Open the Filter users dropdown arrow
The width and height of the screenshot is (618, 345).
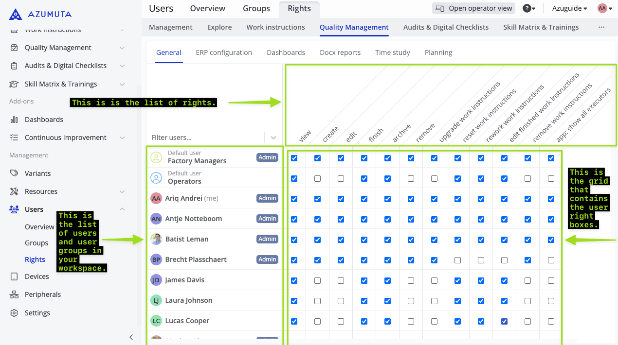tap(273, 138)
